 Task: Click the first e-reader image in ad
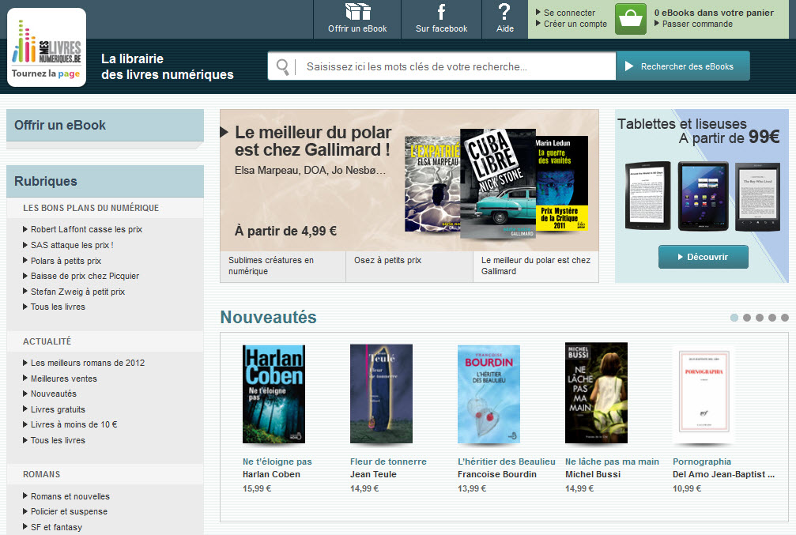[x=647, y=196]
